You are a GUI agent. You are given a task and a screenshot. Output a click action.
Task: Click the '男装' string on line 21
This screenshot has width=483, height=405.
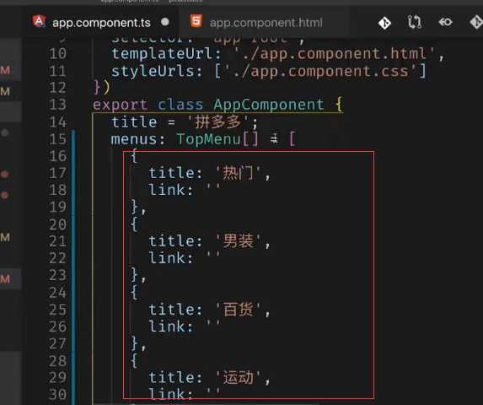coord(238,241)
